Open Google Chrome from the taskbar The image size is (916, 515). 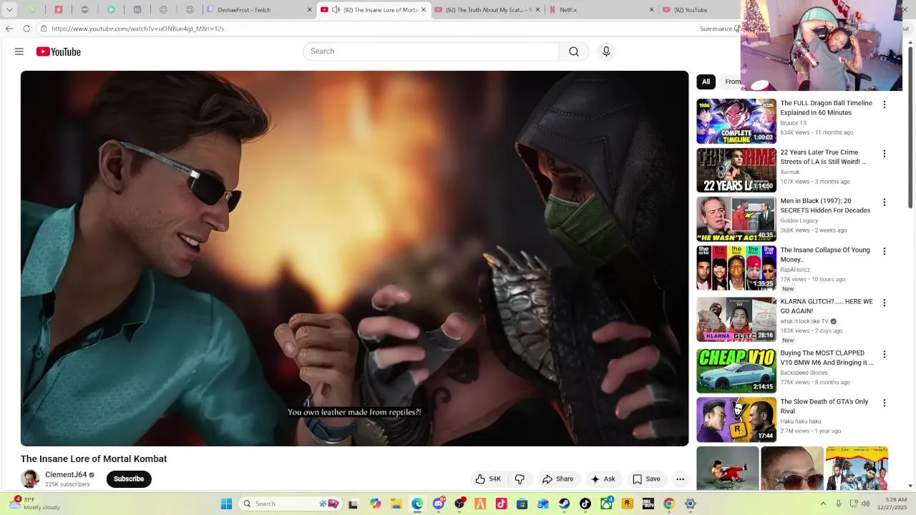[x=669, y=504]
